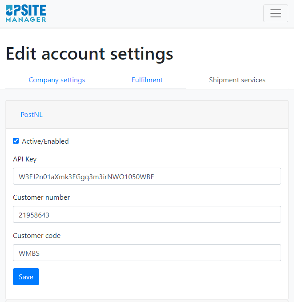
Task: Open the Fulfilment tab
Action: click(x=147, y=80)
